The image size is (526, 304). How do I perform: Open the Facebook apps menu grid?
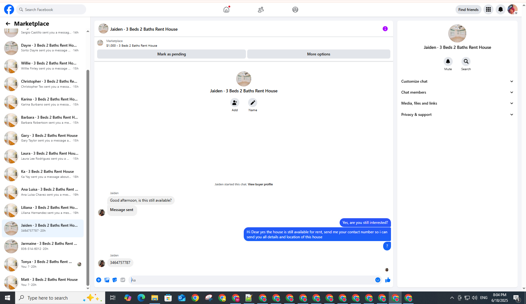[x=488, y=9]
